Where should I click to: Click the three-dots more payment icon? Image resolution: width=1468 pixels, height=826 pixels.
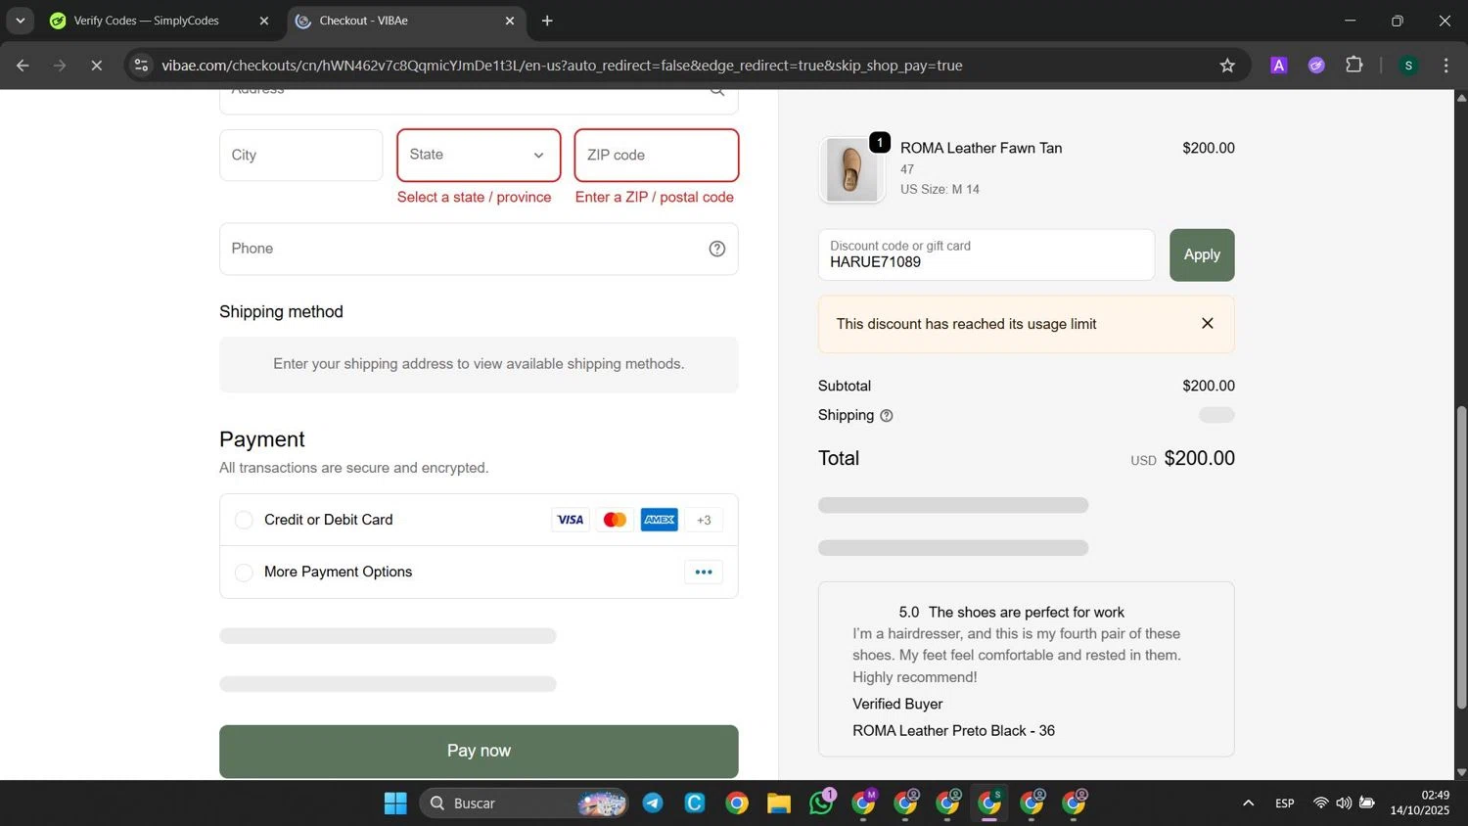pyautogui.click(x=704, y=573)
